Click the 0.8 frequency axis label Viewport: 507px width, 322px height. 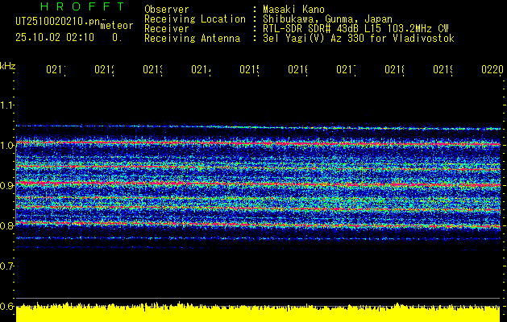point(6,225)
